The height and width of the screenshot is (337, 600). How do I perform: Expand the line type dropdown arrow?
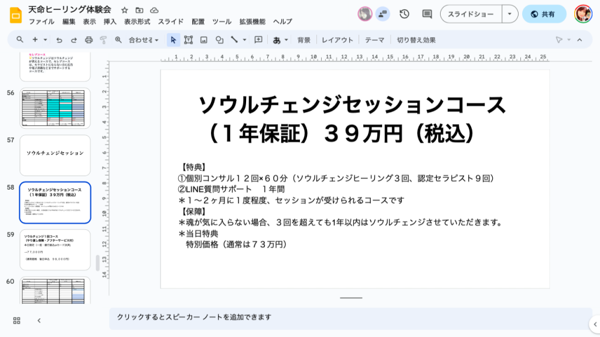[244, 40]
